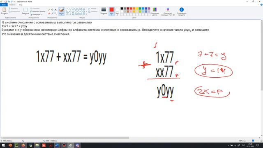
Task: Open Firefox from the taskbar
Action: (x=23, y=145)
